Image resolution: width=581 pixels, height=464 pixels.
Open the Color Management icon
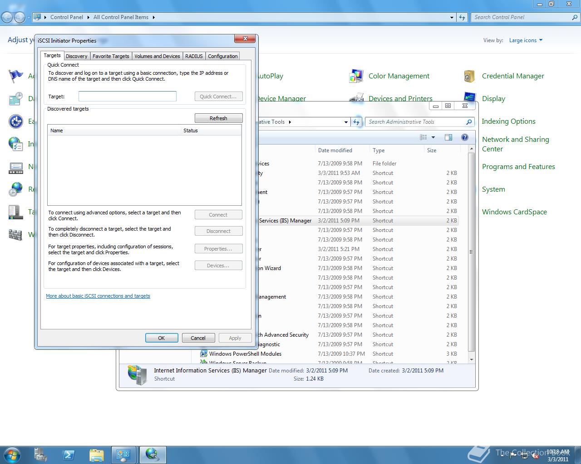click(x=356, y=76)
